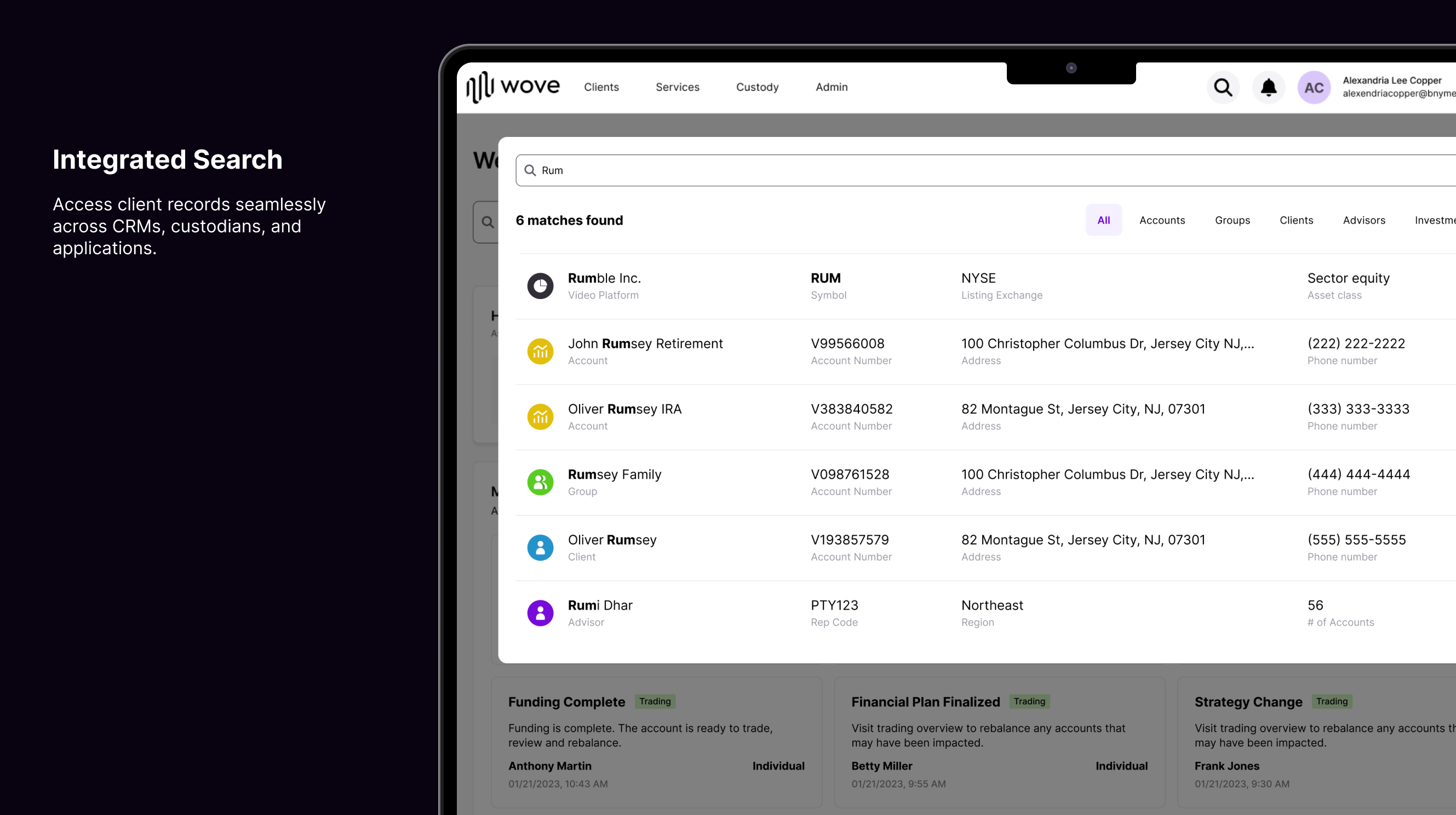The width and height of the screenshot is (1456, 815).
Task: Click phone number (333) 333-3333
Action: [x=1358, y=409]
